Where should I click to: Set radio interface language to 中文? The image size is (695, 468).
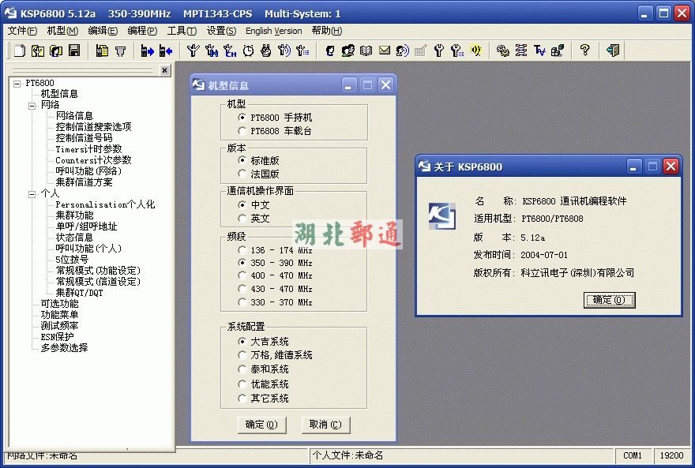(x=242, y=204)
